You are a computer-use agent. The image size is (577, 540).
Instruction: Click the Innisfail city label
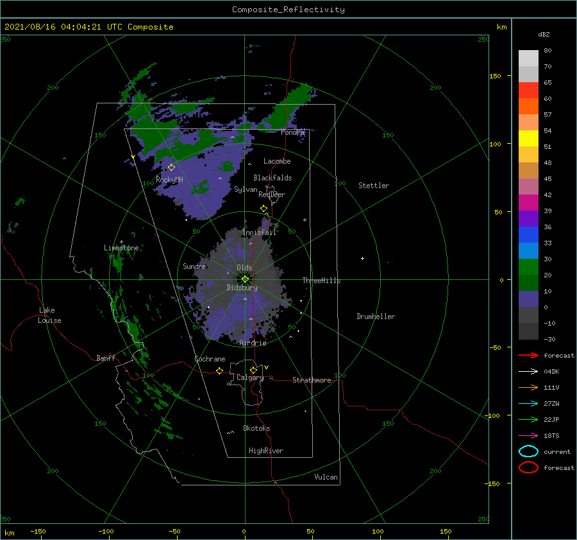[x=260, y=232]
